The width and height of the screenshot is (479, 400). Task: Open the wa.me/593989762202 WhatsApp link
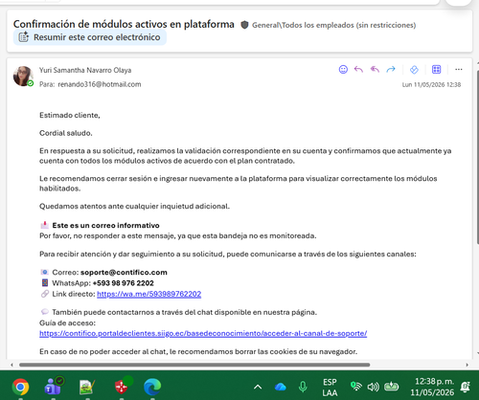[149, 294]
